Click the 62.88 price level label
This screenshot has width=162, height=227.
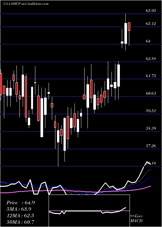tap(151, 58)
